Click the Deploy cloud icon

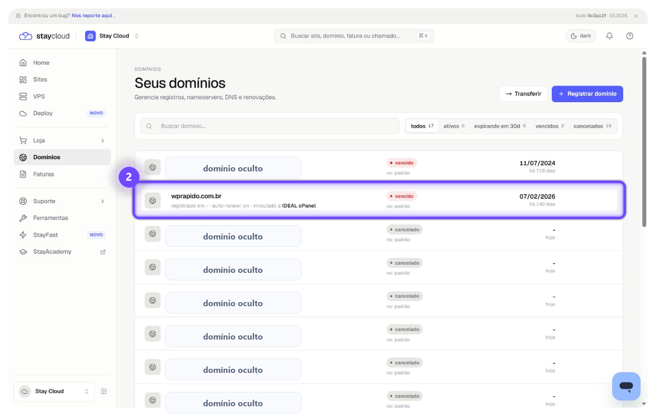click(x=23, y=113)
